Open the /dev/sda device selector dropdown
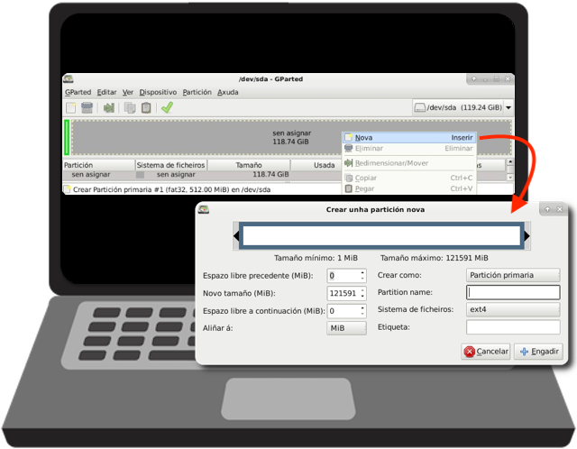Image resolution: width=577 pixels, height=449 pixels. point(463,108)
